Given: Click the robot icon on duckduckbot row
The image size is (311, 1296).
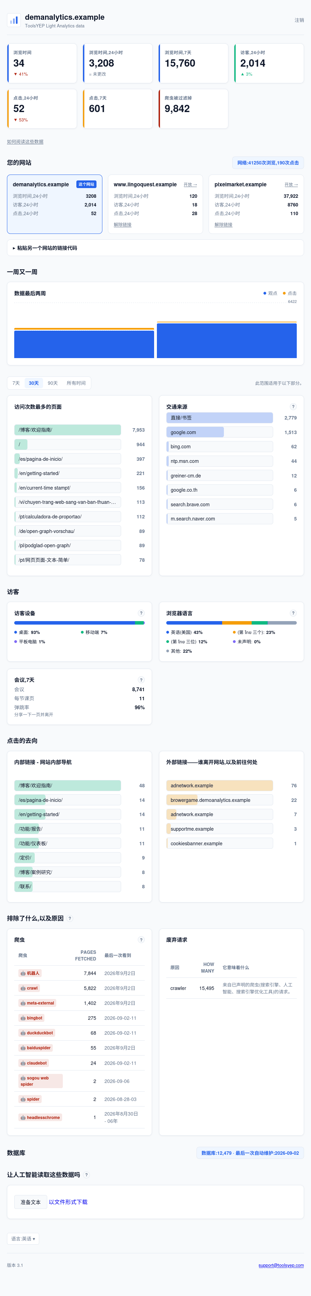Looking at the screenshot, I should 23,1033.
